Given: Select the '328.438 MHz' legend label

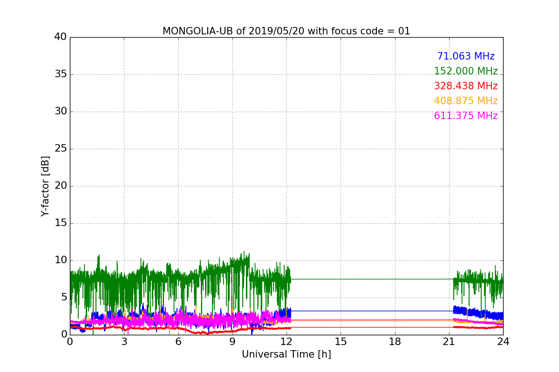Looking at the screenshot, I should click(466, 86).
